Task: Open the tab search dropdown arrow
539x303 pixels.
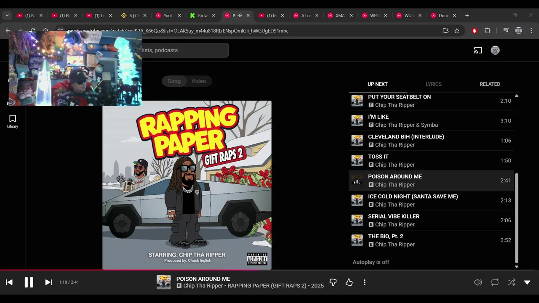Action: pyautogui.click(x=7, y=16)
